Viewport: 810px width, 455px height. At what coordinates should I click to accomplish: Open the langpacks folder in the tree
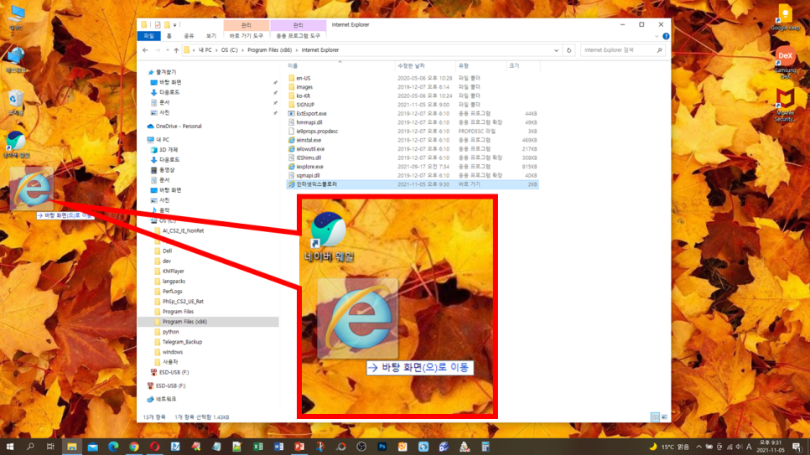point(174,281)
